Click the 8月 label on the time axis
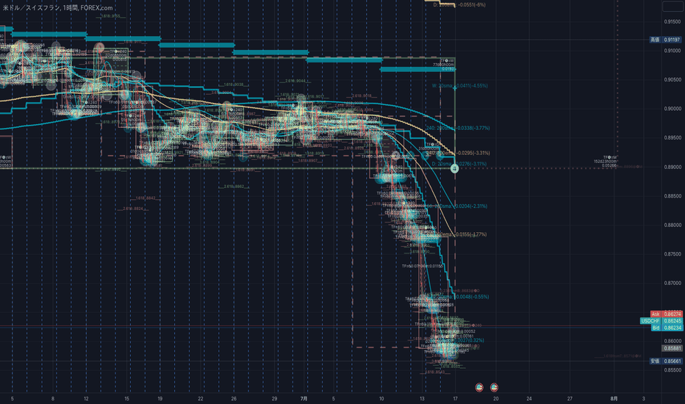This screenshot has width=685, height=404. pos(614,399)
